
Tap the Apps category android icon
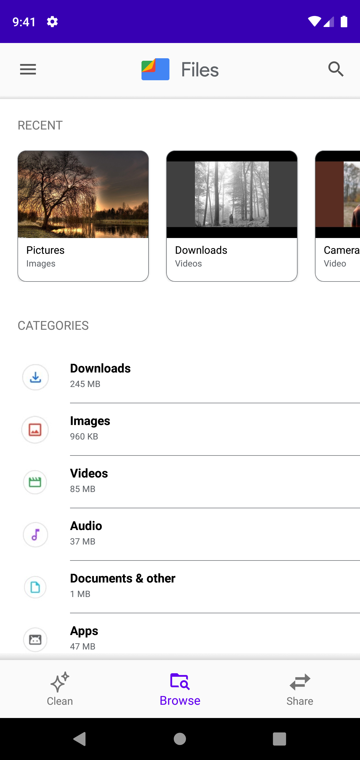(x=35, y=640)
